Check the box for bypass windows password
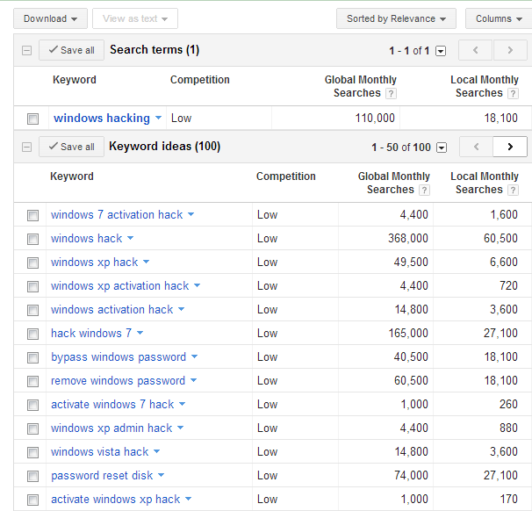 coord(32,357)
